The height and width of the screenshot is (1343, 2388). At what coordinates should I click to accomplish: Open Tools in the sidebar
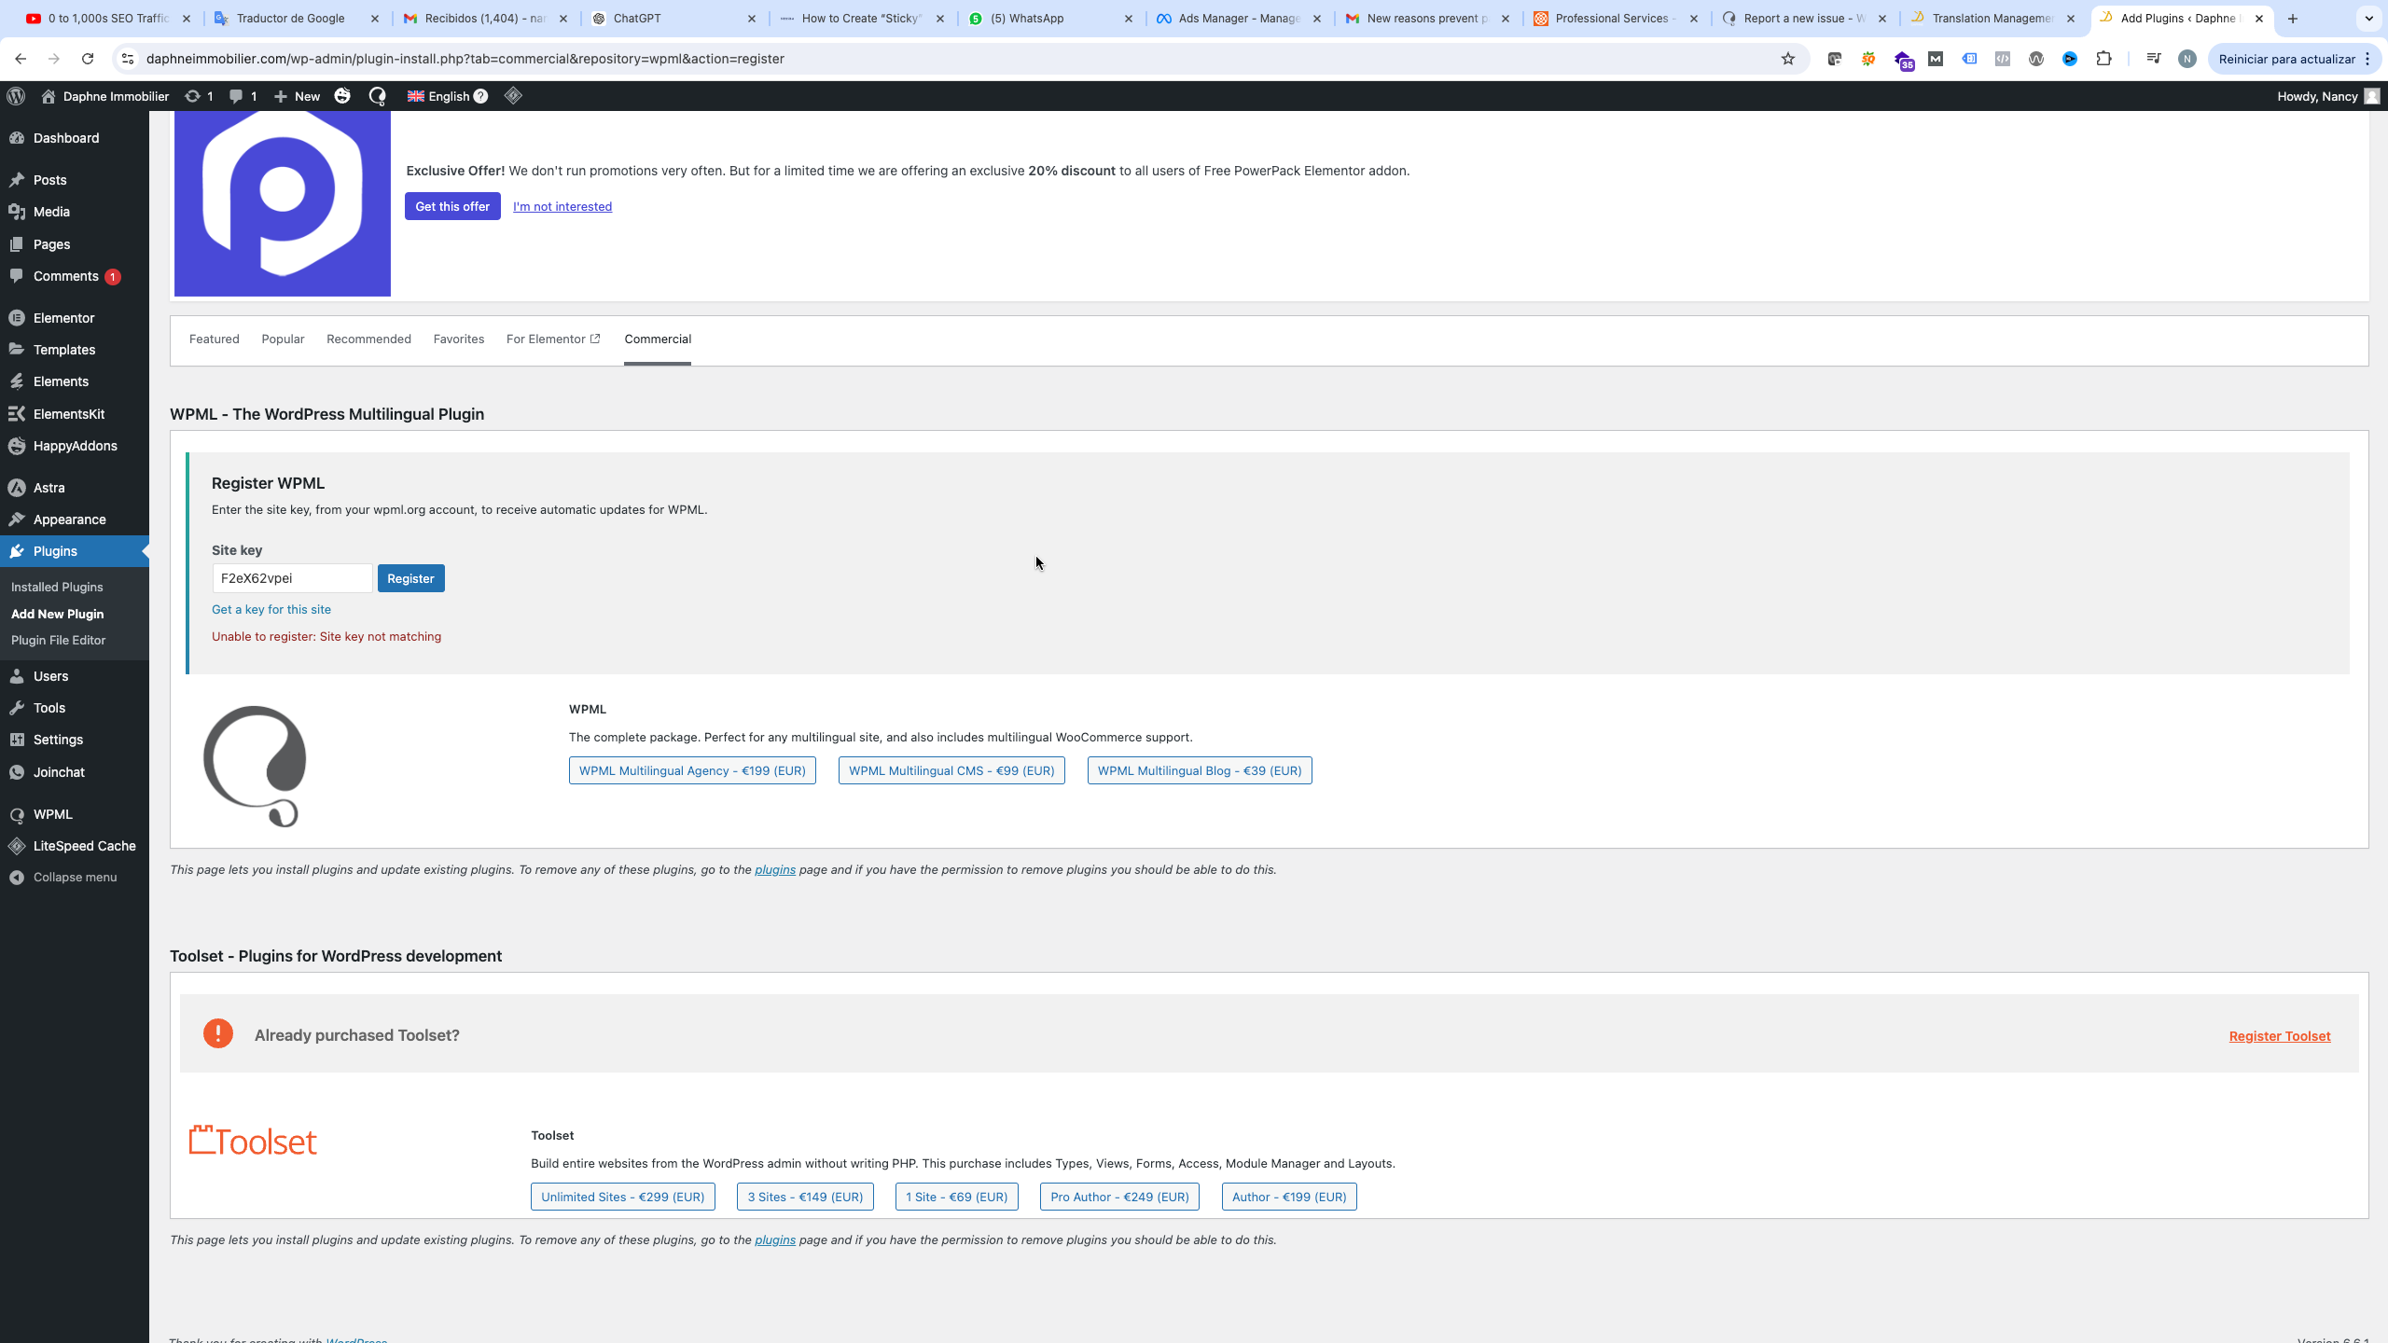point(75,708)
